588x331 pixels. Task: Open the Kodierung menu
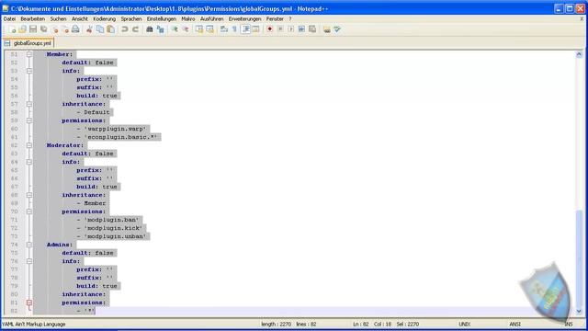click(104, 18)
